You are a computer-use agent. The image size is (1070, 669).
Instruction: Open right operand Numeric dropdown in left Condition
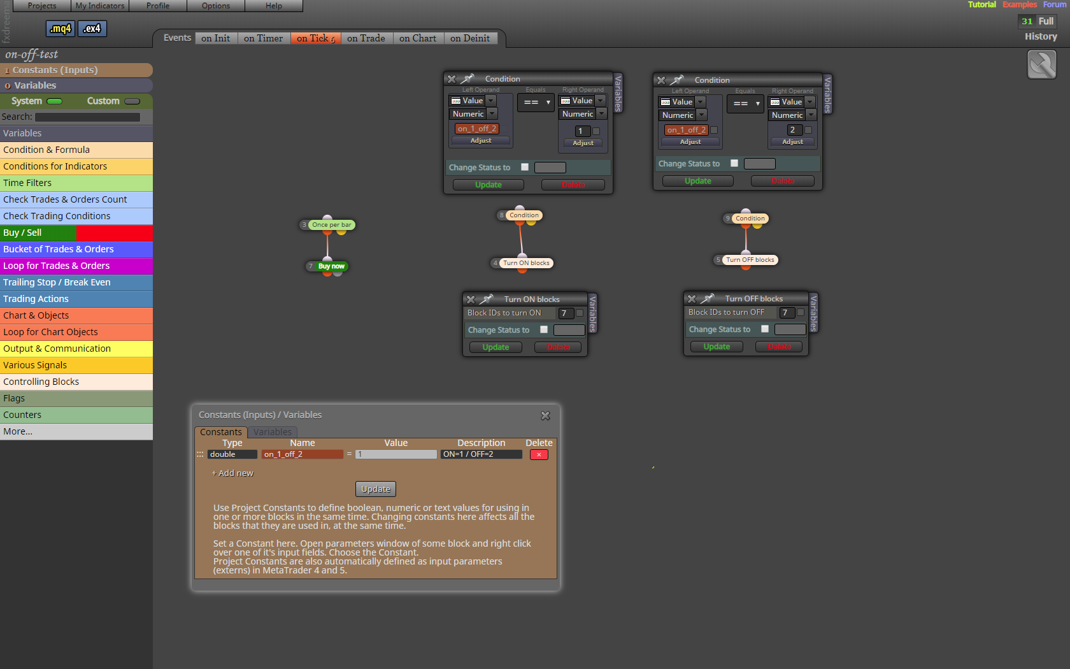point(583,114)
